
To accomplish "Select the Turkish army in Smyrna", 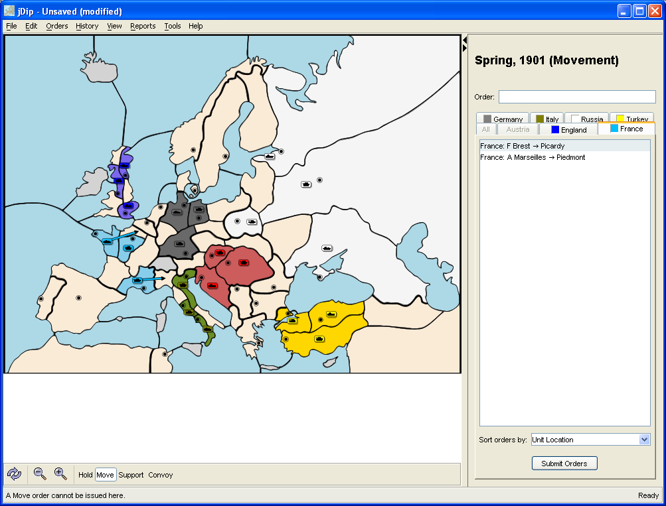I will (x=319, y=339).
